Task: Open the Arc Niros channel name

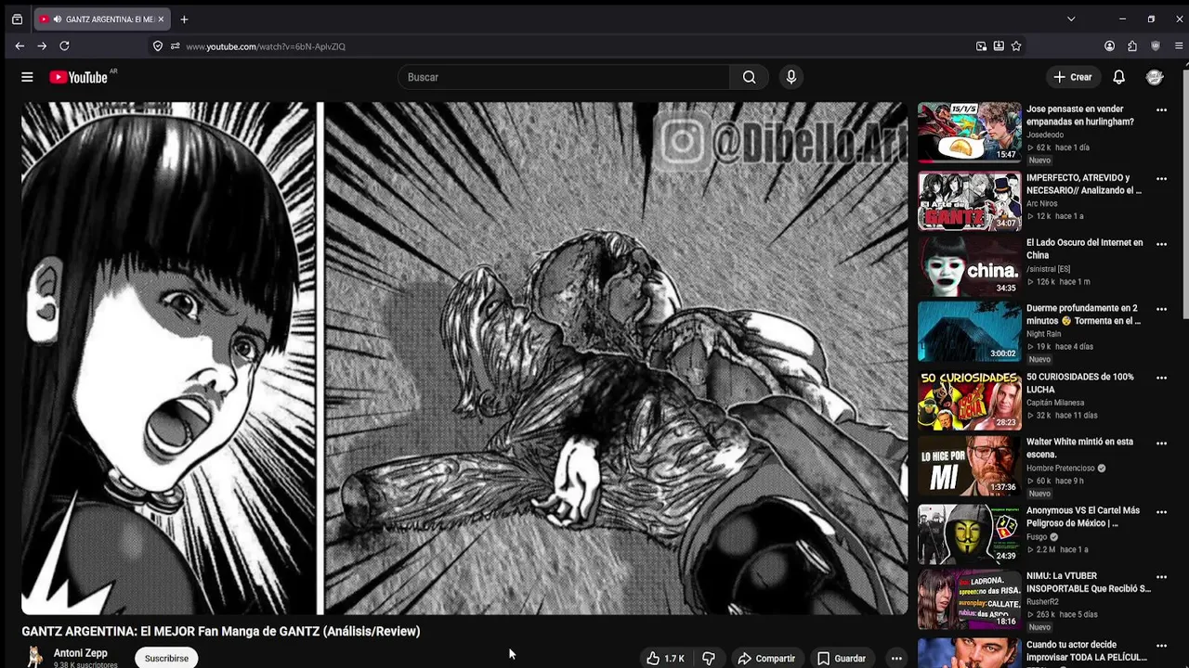Action: tap(1041, 203)
